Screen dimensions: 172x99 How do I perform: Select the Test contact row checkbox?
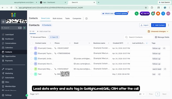coord(31,74)
